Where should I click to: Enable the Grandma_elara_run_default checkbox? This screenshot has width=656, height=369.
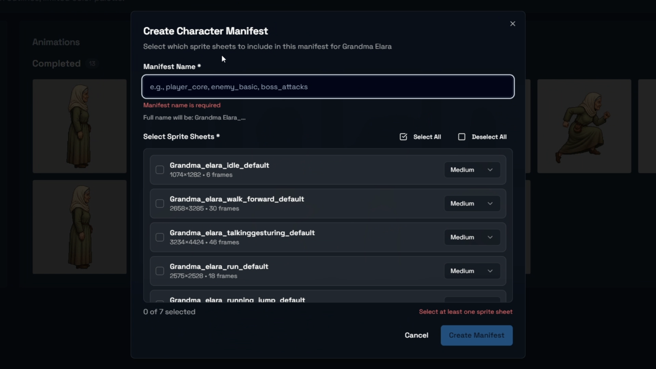tap(160, 271)
